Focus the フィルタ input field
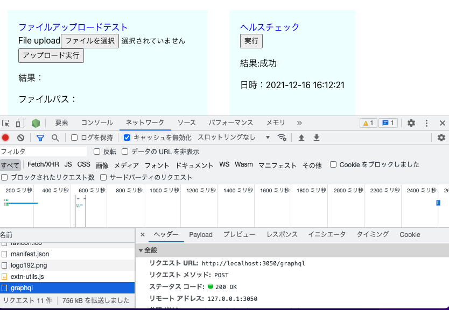This screenshot has height=310, width=449. click(x=43, y=152)
